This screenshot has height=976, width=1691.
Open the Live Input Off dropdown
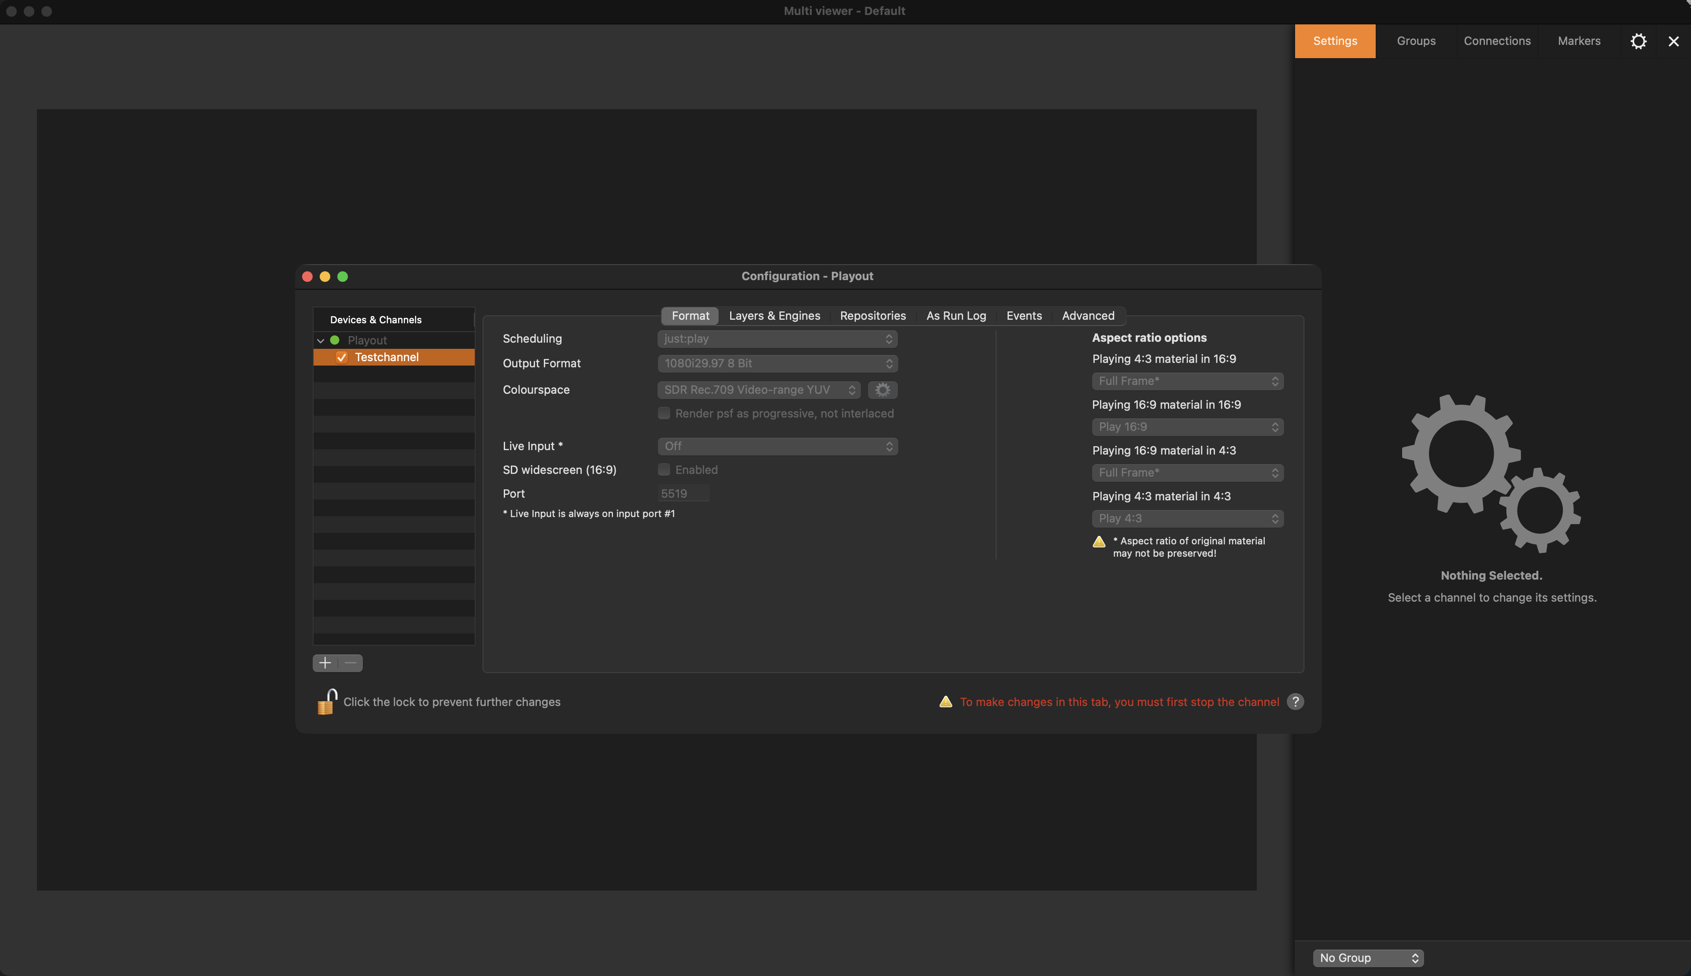point(777,446)
